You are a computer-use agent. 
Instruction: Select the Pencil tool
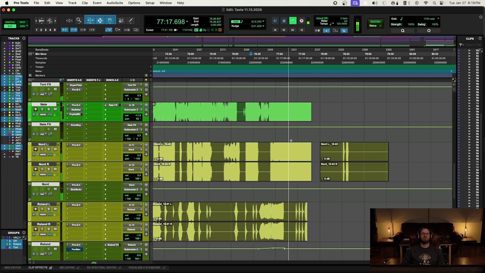click(x=131, y=20)
